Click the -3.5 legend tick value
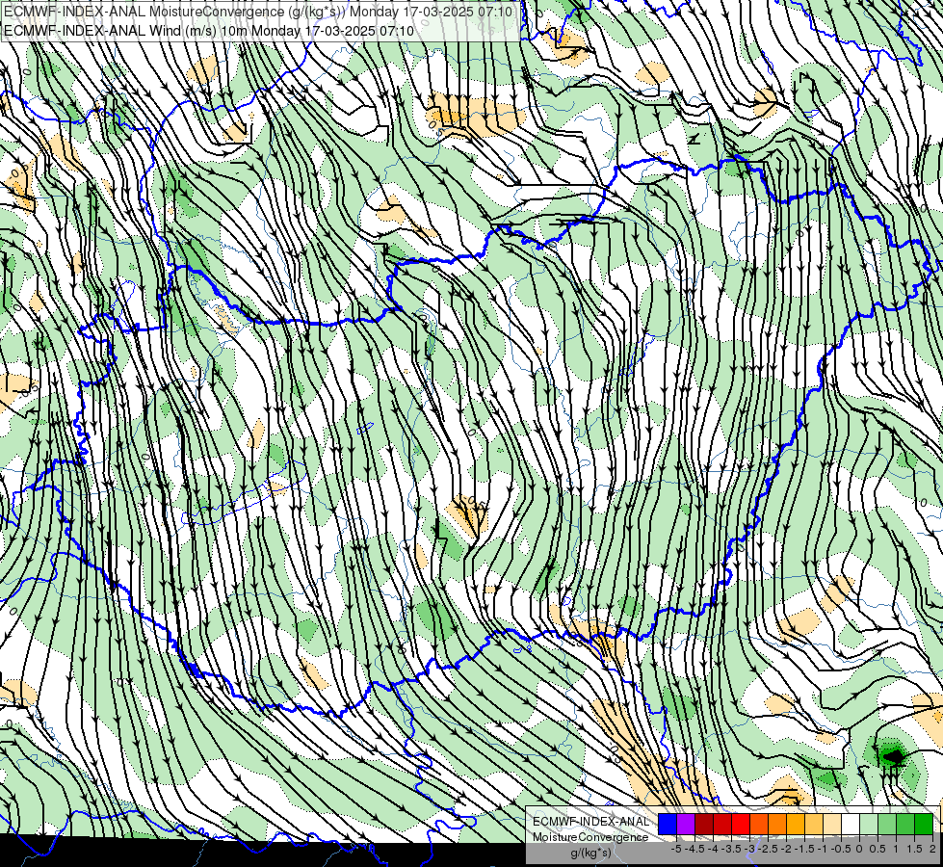The height and width of the screenshot is (867, 943). point(731,849)
